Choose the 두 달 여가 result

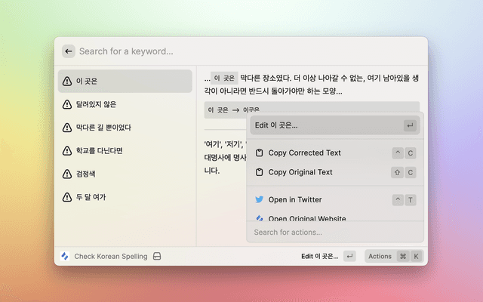tap(125, 197)
